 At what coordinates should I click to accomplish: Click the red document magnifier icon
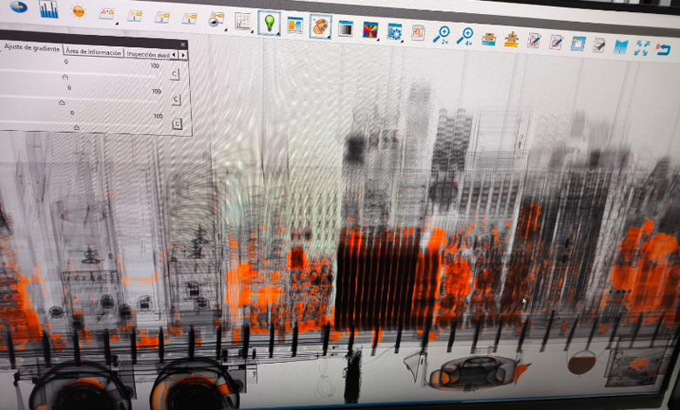418,33
